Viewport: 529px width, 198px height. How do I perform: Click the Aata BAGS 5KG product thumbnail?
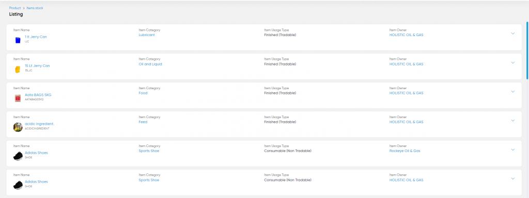[18, 98]
